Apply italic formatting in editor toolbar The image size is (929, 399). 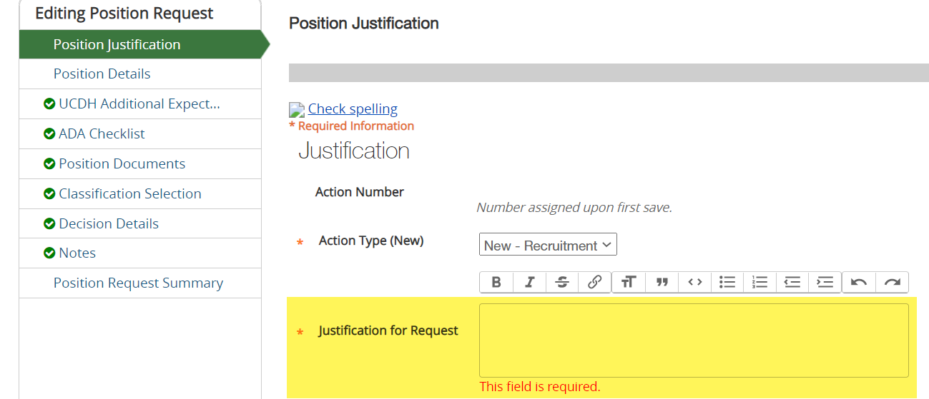(x=529, y=282)
